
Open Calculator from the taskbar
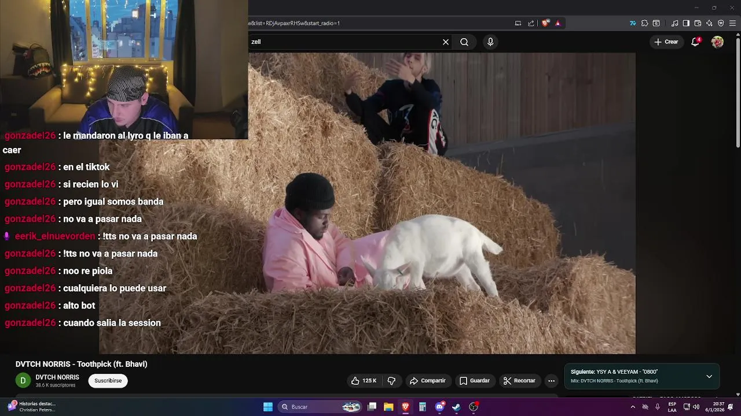[423, 407]
